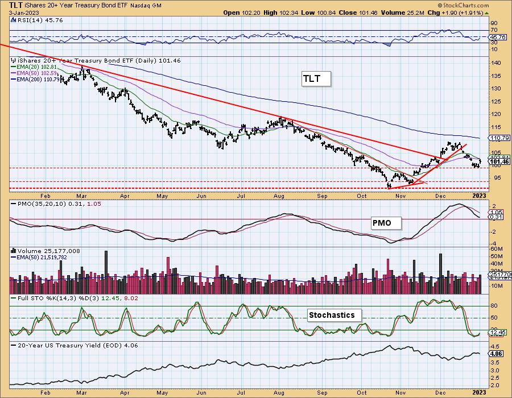Click the 140 price axis value
This screenshot has height=398, width=512.
[x=496, y=63]
